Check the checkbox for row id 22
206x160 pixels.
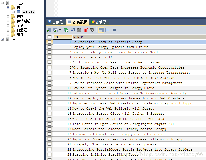[x=49, y=149]
